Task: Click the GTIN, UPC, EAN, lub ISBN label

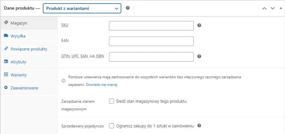Action: [83, 56]
